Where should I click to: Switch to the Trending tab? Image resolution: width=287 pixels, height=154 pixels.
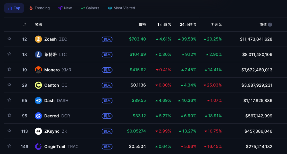[x=39, y=8]
